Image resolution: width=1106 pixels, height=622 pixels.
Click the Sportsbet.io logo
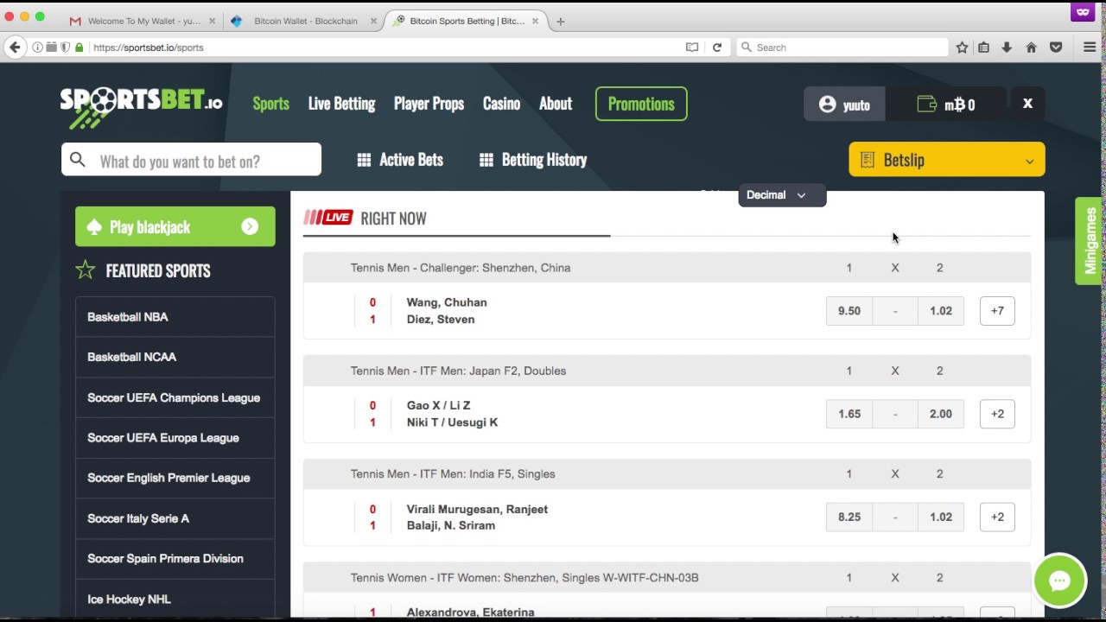tap(141, 107)
